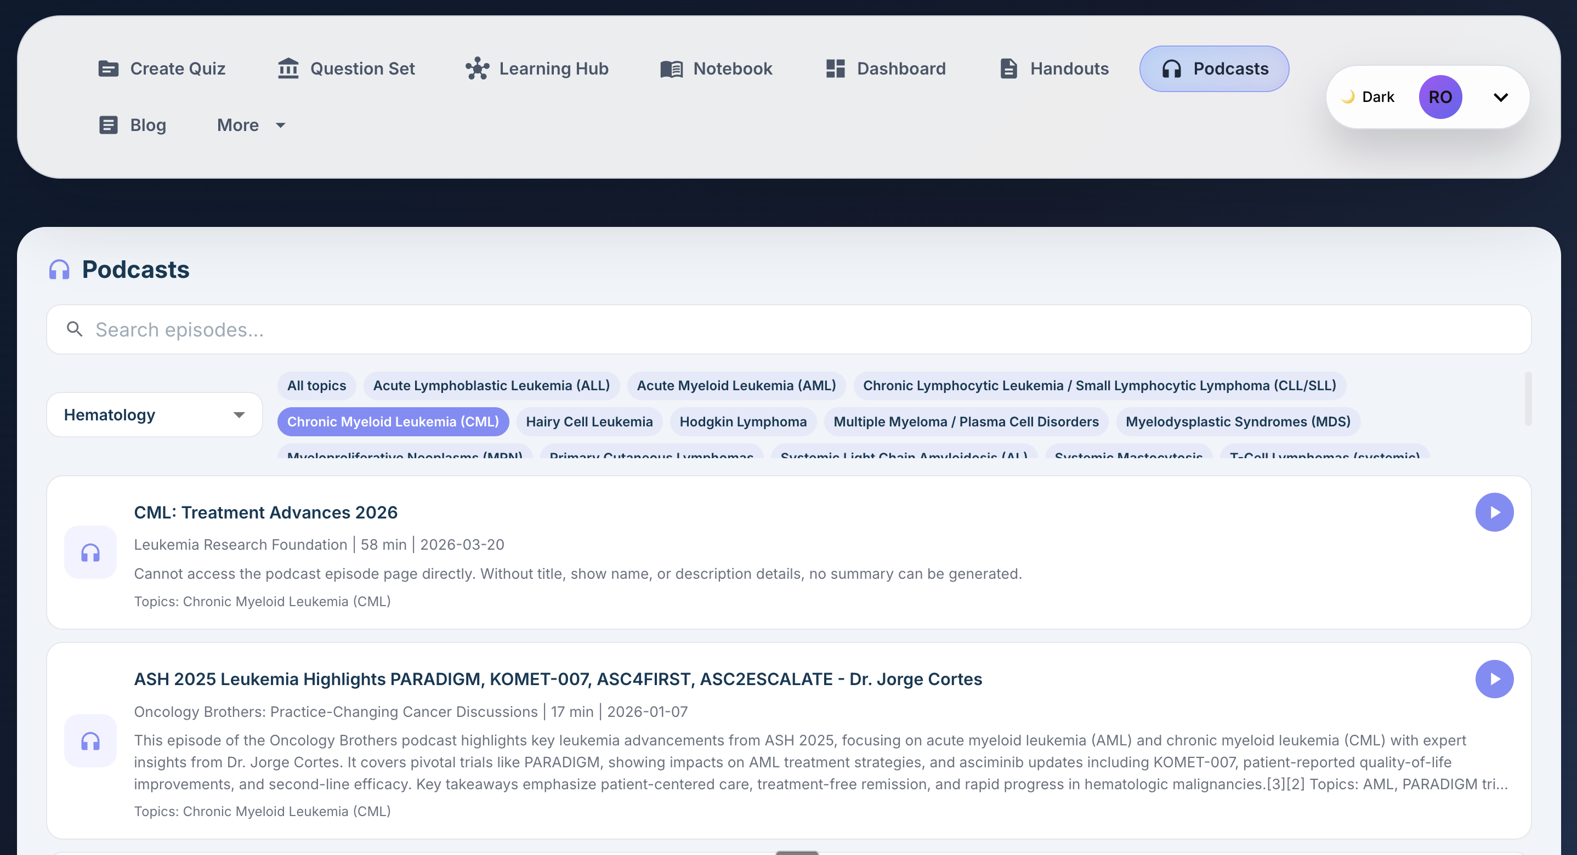Image resolution: width=1577 pixels, height=855 pixels.
Task: Expand the More navigation menu
Action: 251,125
